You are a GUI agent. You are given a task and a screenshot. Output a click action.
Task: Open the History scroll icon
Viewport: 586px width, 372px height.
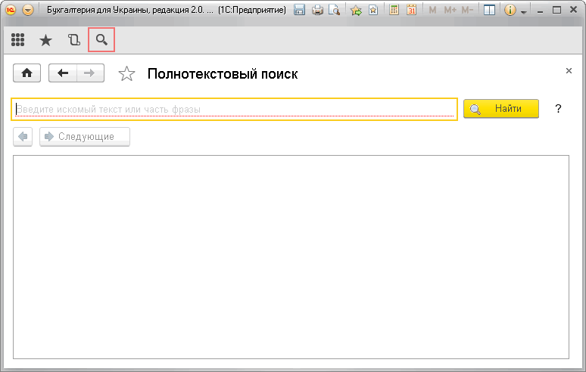point(73,40)
